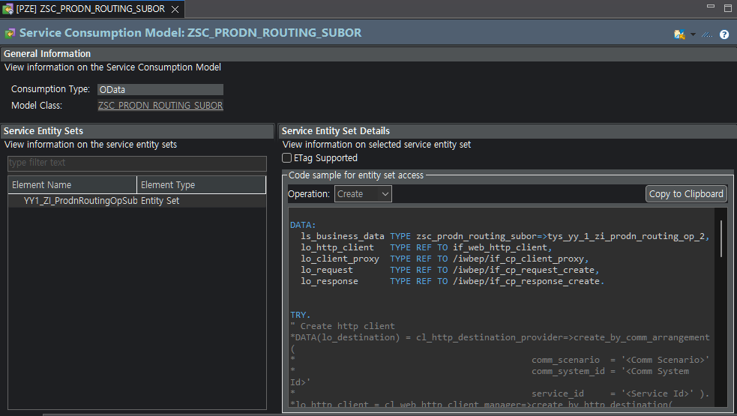Click the Service Consumption Model title icon
This screenshot has height=416, width=737.
click(10, 33)
